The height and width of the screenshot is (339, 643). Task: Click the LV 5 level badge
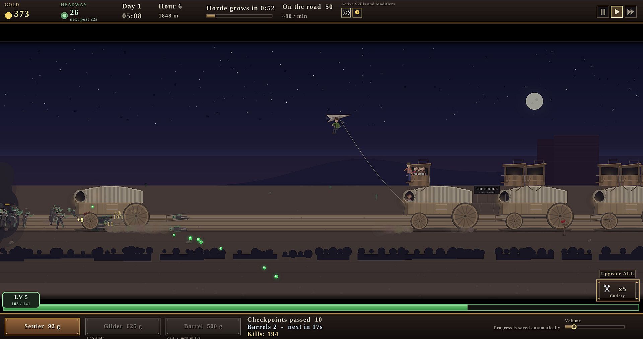pos(21,300)
